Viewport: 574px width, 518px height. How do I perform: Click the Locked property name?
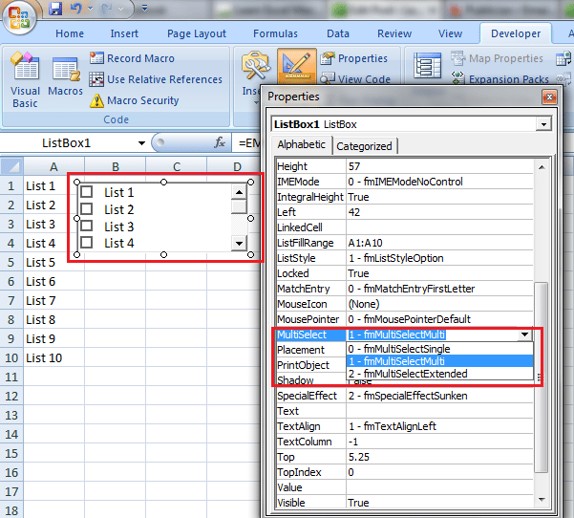(293, 273)
